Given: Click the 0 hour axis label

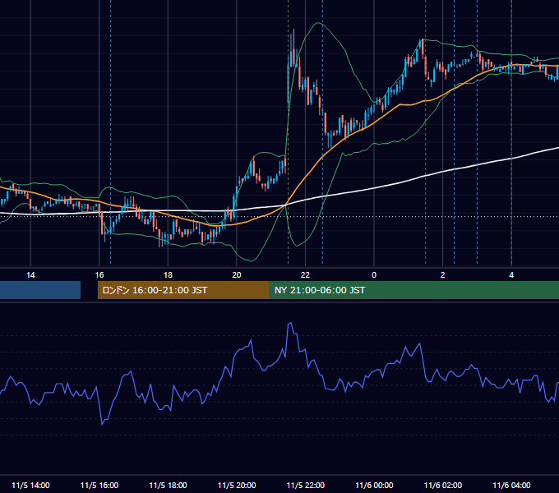Looking at the screenshot, I should pyautogui.click(x=374, y=275).
